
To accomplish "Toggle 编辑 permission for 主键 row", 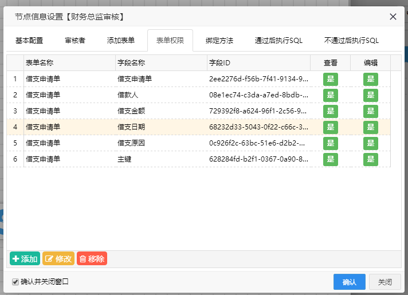I will (x=371, y=159).
